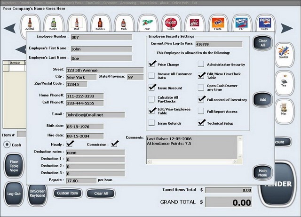The width and height of the screenshot is (301, 217).
Task: Open the Manager's Menu
Action: pyautogui.click(x=71, y=3)
